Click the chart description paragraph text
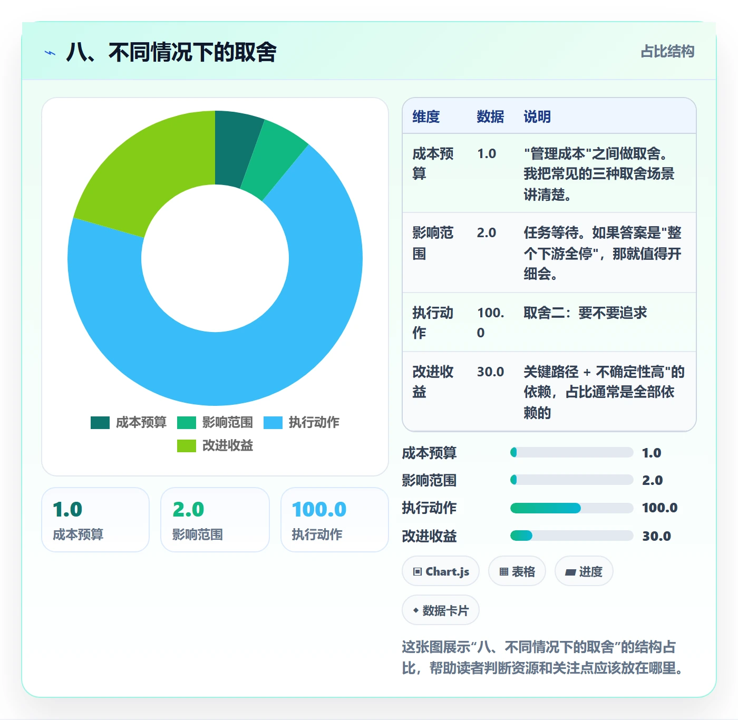Viewport: 738px width, 720px height. point(544,657)
